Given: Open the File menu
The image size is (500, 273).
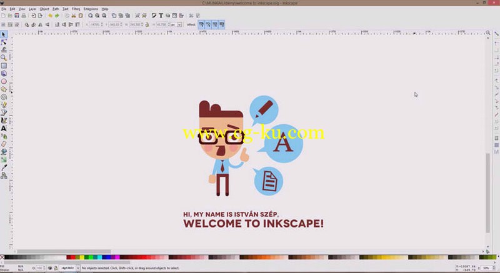Looking at the screenshot, I should (x=4, y=9).
